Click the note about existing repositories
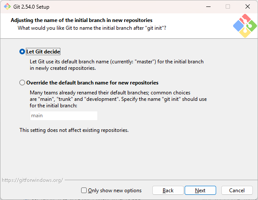Viewport: 258px width, 200px height. coord(74,130)
